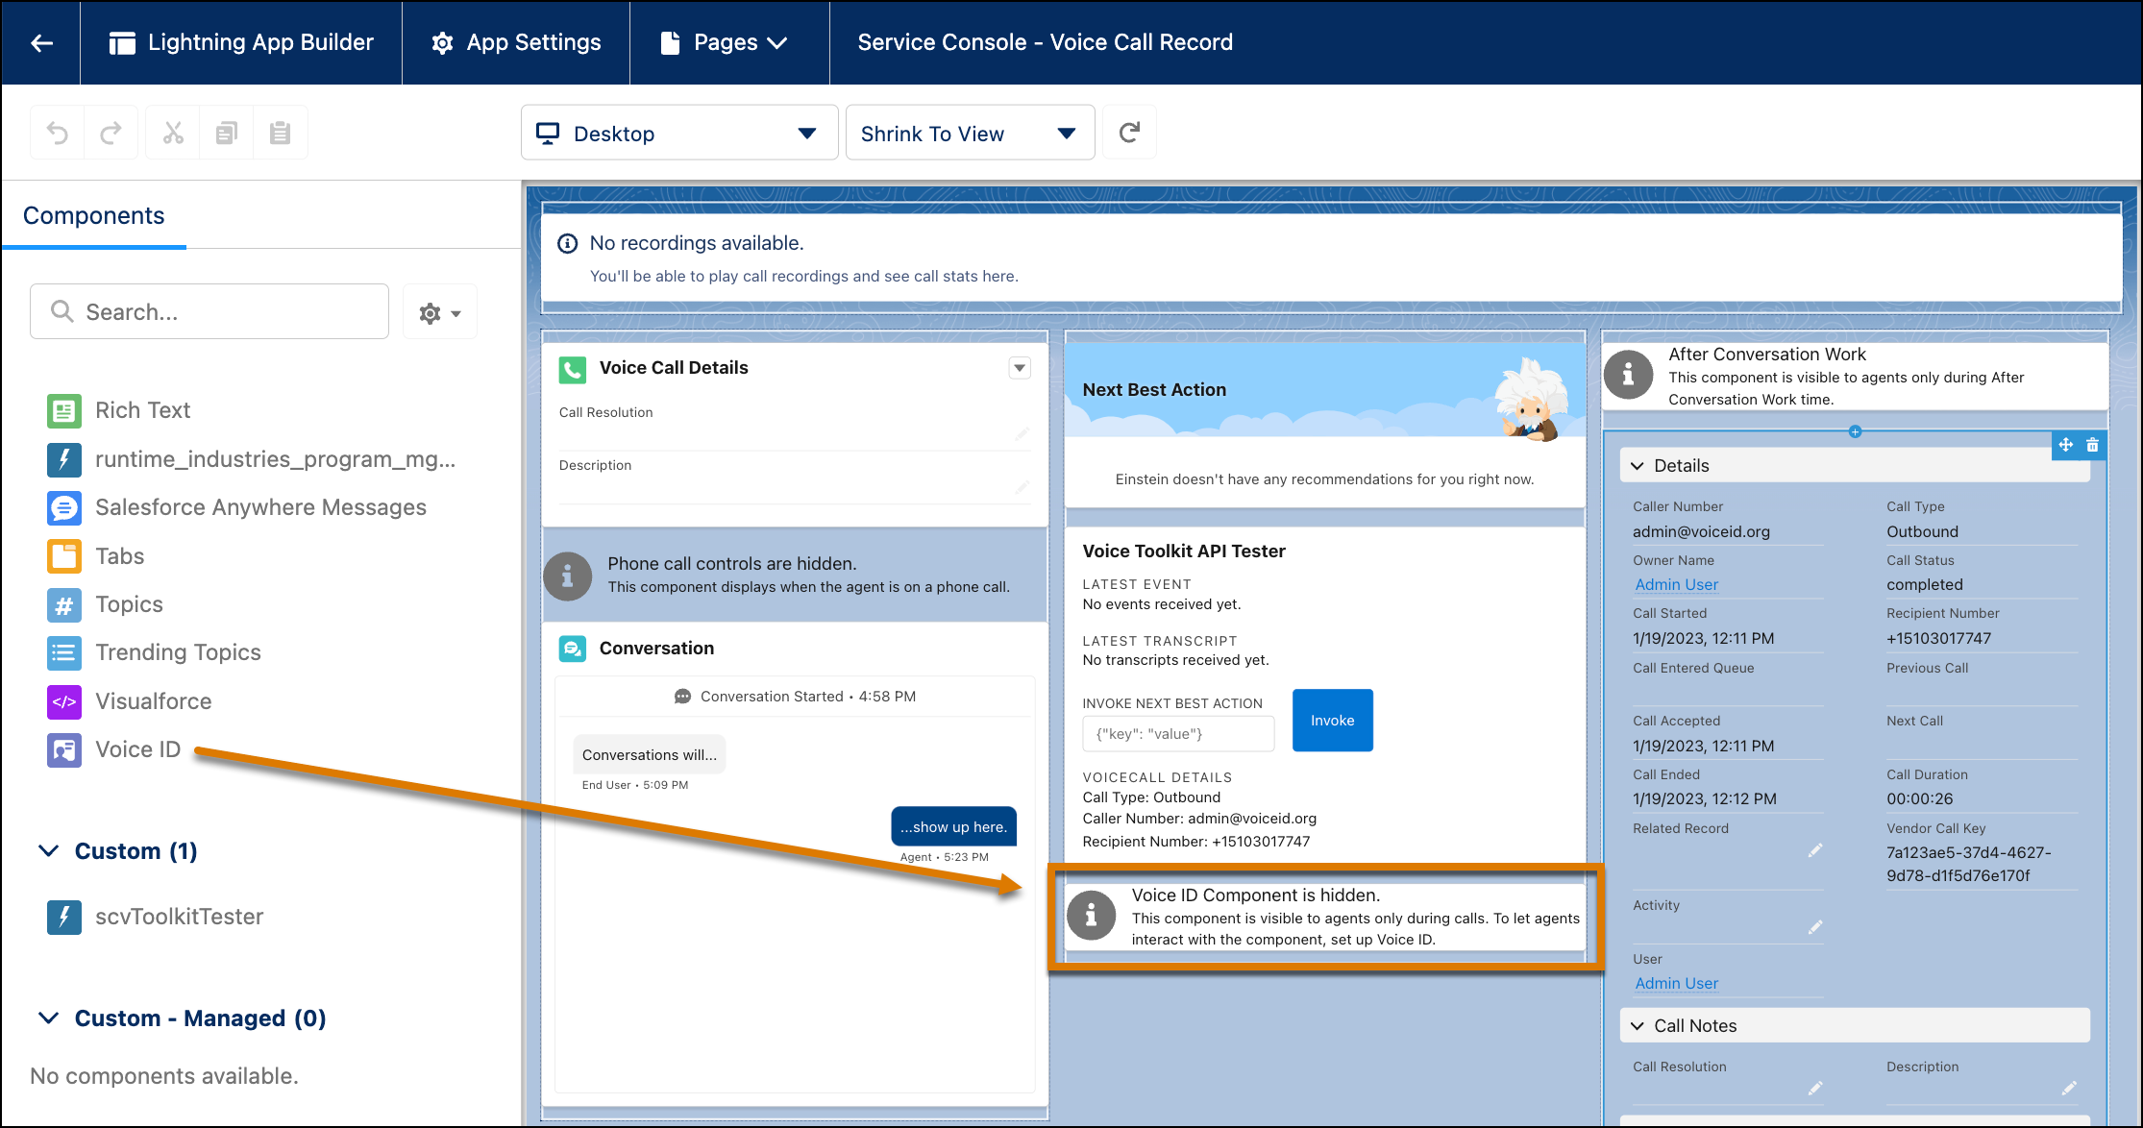Click the '...show up here.' agent message
This screenshot has height=1128, width=2143.
pos(953,827)
